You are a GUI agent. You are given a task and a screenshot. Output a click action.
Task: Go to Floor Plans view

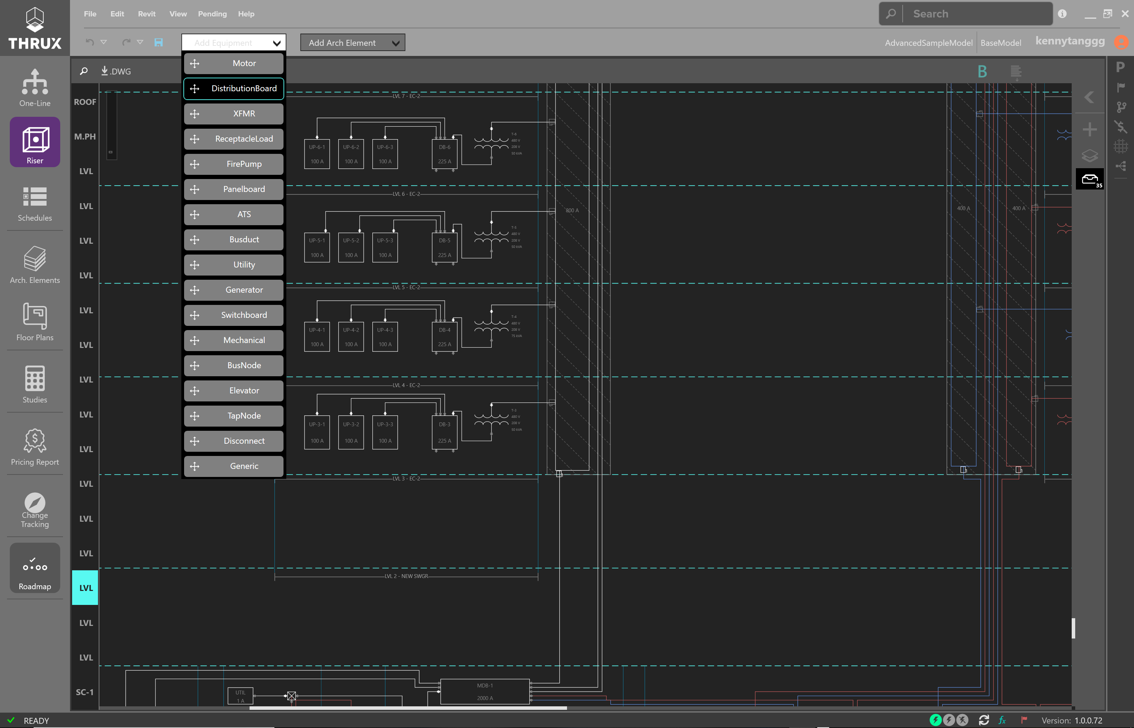[x=35, y=322]
